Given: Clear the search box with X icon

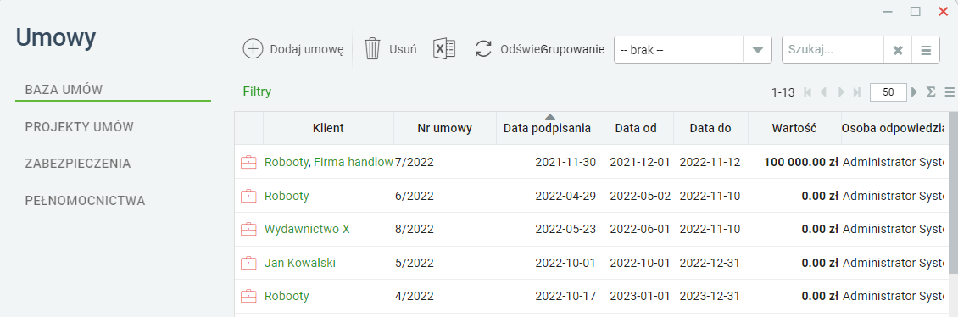Looking at the screenshot, I should tap(898, 50).
